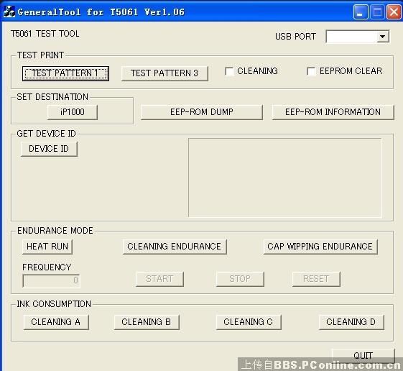Run CLEANING A ink consumption

coord(56,322)
